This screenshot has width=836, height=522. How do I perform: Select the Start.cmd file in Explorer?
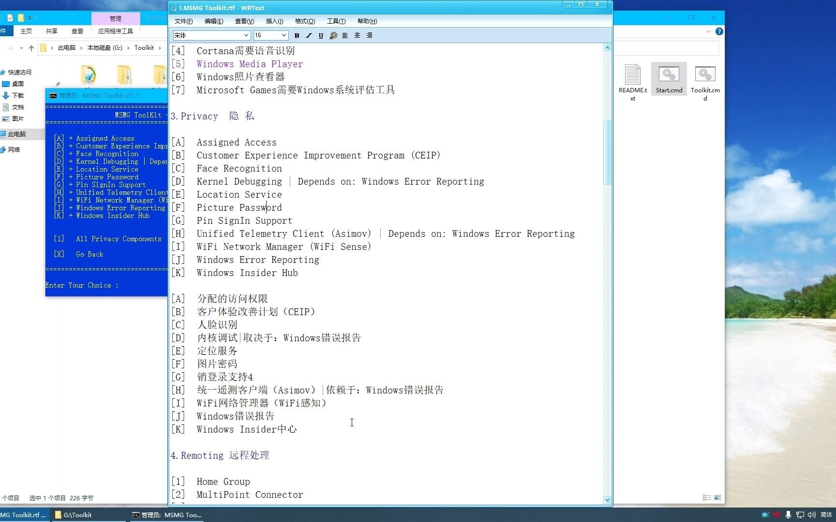pos(669,78)
